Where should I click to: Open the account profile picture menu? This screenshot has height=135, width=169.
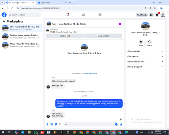click(163, 15)
